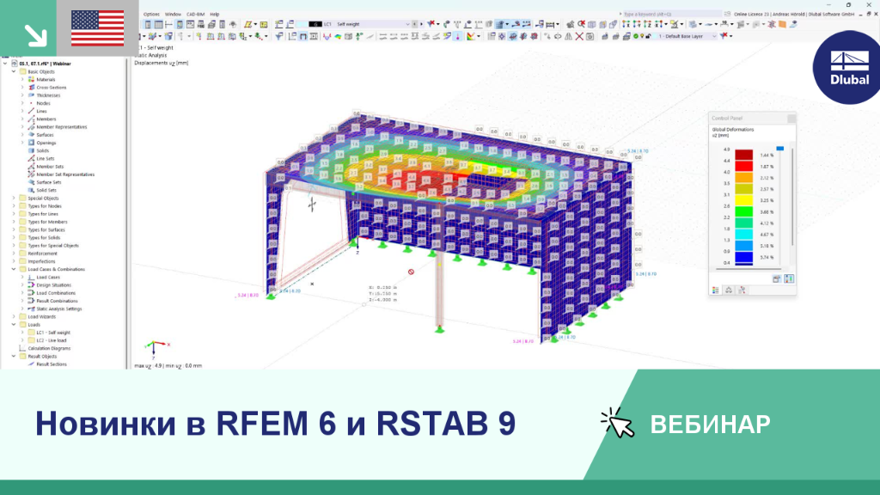Click the view along X axis icon

click(x=626, y=24)
